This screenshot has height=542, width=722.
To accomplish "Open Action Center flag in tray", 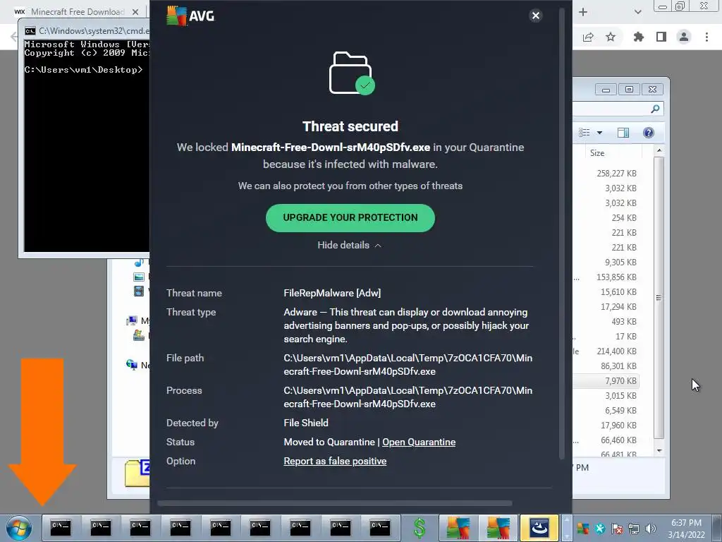I will (x=617, y=528).
